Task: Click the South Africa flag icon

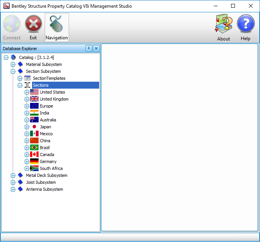Action: pos(34,168)
